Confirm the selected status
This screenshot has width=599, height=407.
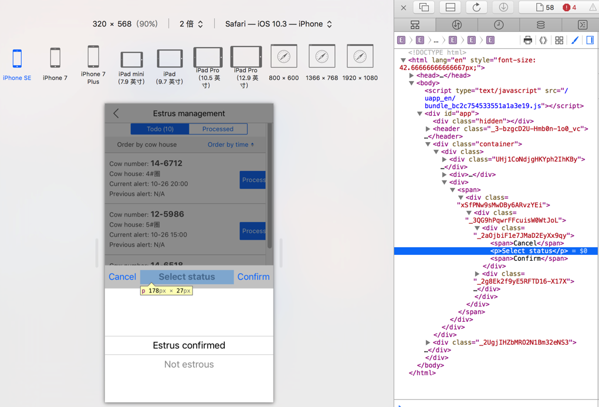253,277
